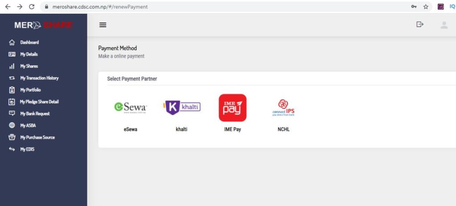Screen dimensions: 456x206
Task: Open My Bank Request menu item
Action: (x=35, y=114)
